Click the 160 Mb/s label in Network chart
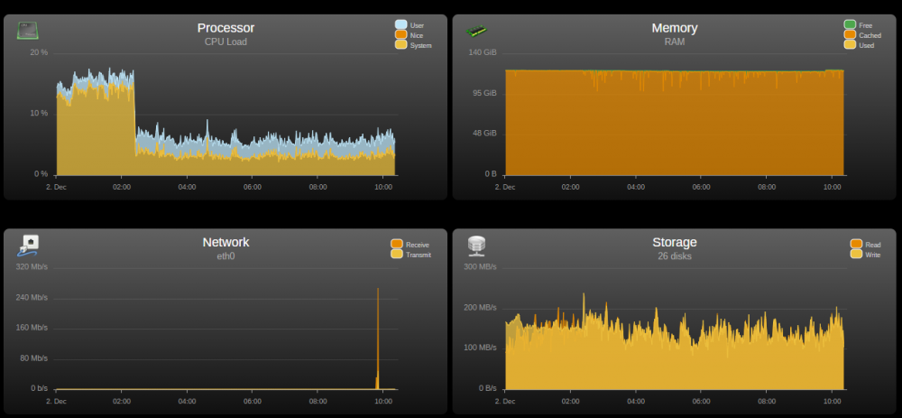Image resolution: width=902 pixels, height=418 pixels. 32,328
